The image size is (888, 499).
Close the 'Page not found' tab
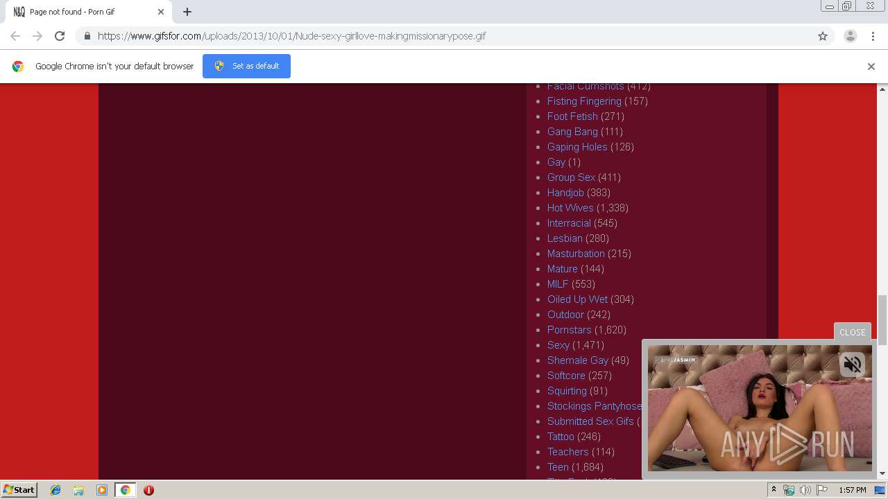pos(161,12)
